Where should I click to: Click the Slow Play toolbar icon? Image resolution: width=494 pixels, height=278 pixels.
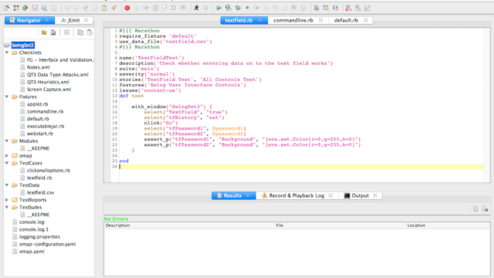228,8
